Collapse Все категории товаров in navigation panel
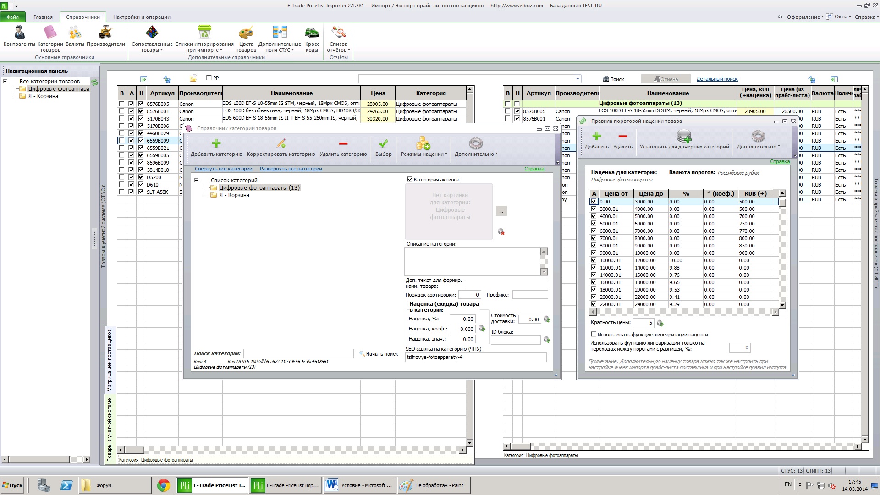This screenshot has height=495, width=880. 5,81
